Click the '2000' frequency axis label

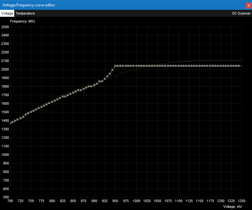pos(5,69)
